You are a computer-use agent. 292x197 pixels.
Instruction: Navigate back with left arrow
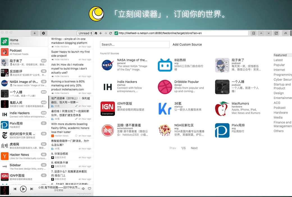(101, 33)
